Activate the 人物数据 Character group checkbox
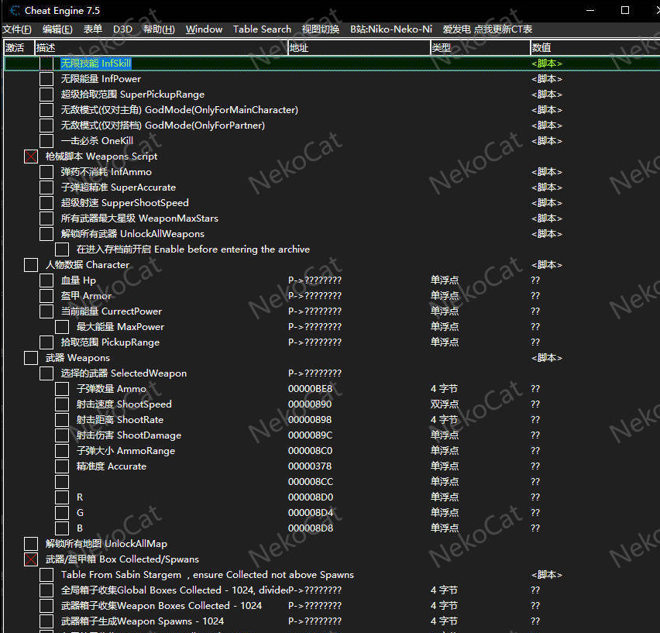Viewport: 660px width, 633px height. [31, 265]
